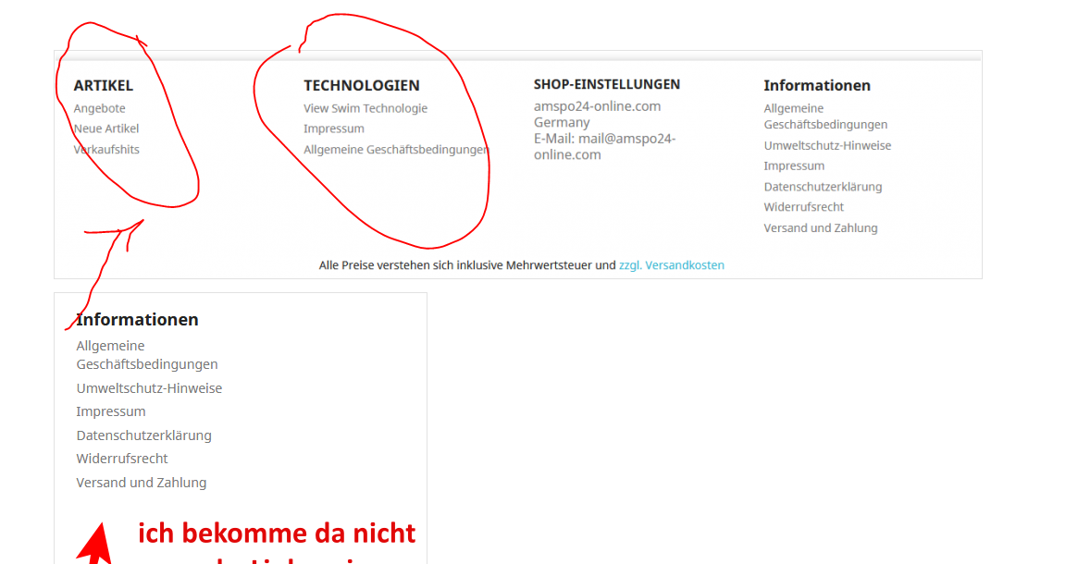1078x564 pixels.
Task: Open Impressum in lower Informationen box
Action: coord(111,411)
